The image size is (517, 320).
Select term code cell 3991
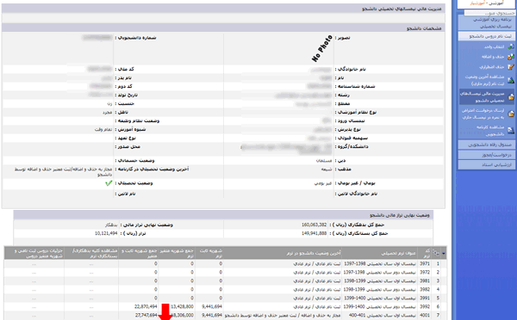[x=425, y=298]
